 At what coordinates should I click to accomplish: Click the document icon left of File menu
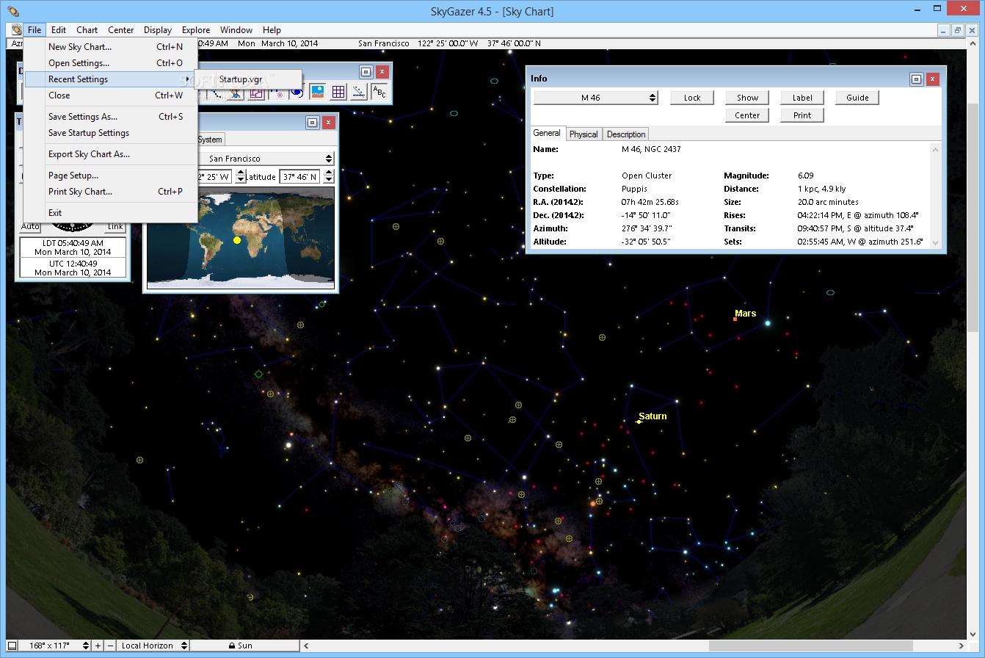(15, 30)
